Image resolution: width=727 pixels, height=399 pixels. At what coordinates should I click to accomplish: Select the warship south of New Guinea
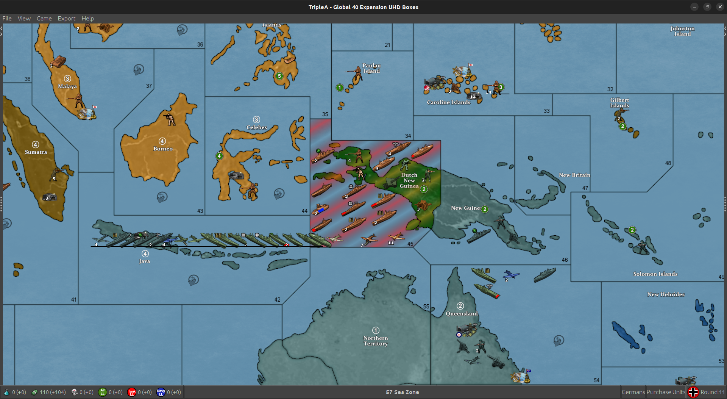coord(479,236)
